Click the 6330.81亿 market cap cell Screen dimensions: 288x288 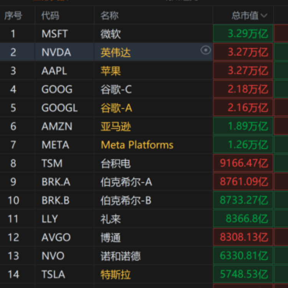(x=243, y=255)
